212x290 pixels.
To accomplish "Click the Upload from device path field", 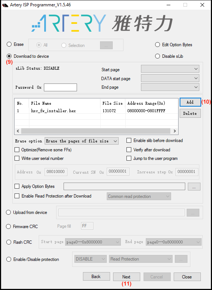I will pos(121,212).
